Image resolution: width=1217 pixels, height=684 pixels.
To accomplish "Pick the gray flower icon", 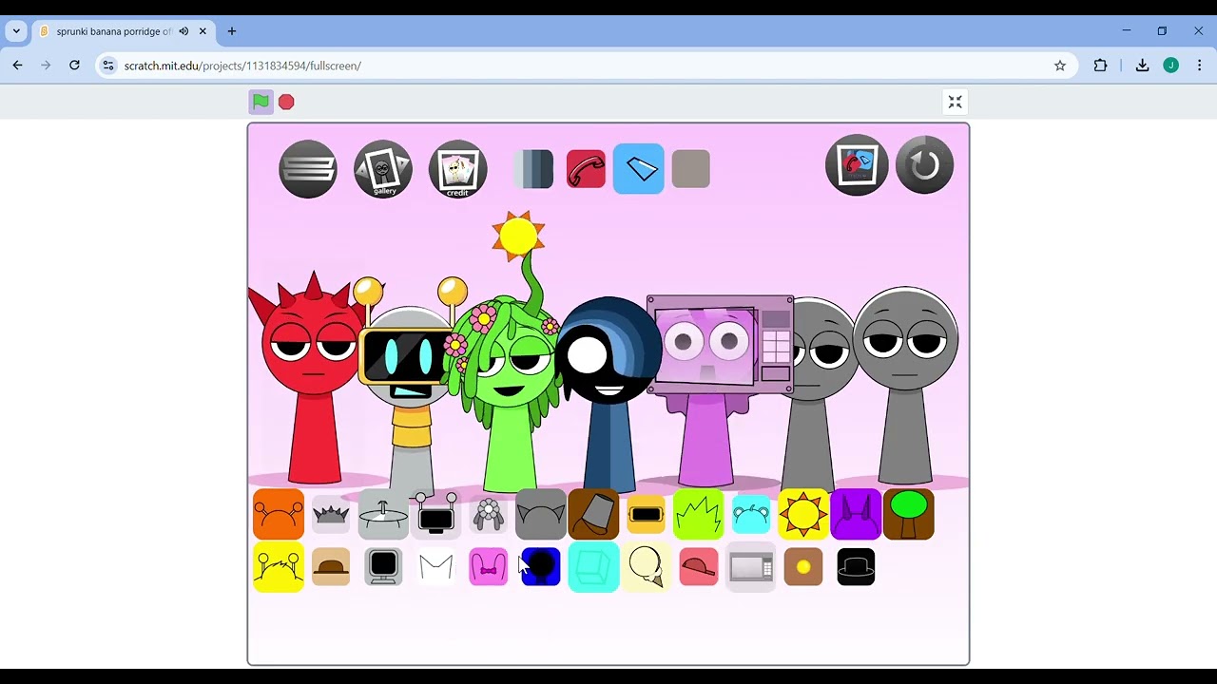I will (x=489, y=514).
